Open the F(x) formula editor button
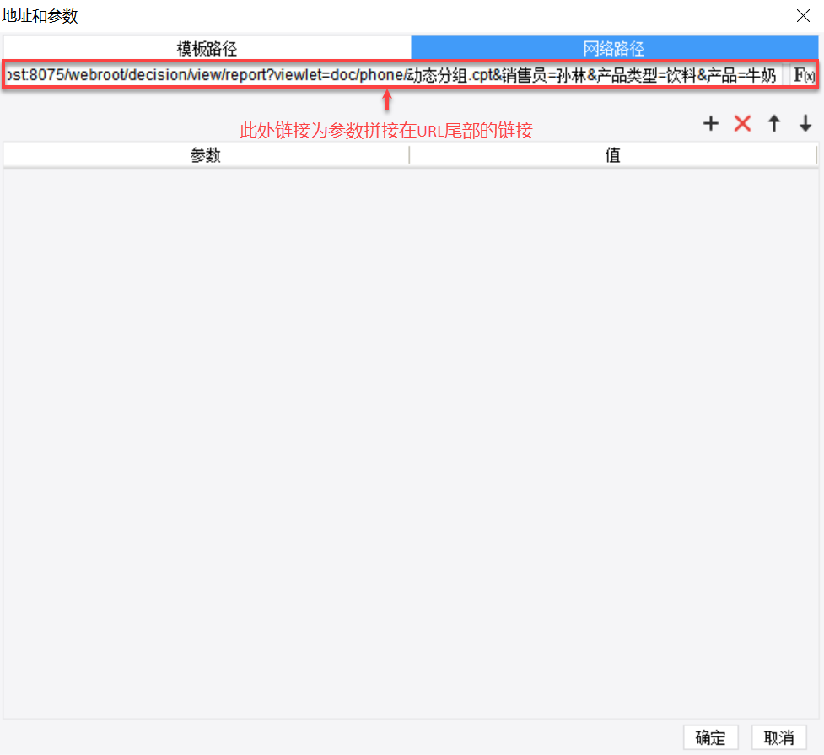Image resolution: width=824 pixels, height=755 pixels. (x=804, y=75)
